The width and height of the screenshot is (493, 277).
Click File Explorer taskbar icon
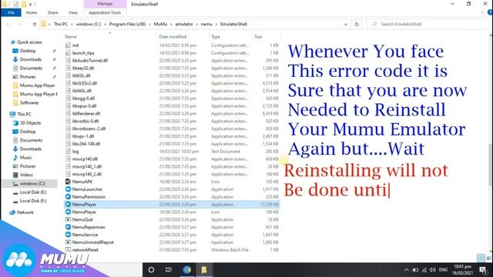click(x=204, y=270)
